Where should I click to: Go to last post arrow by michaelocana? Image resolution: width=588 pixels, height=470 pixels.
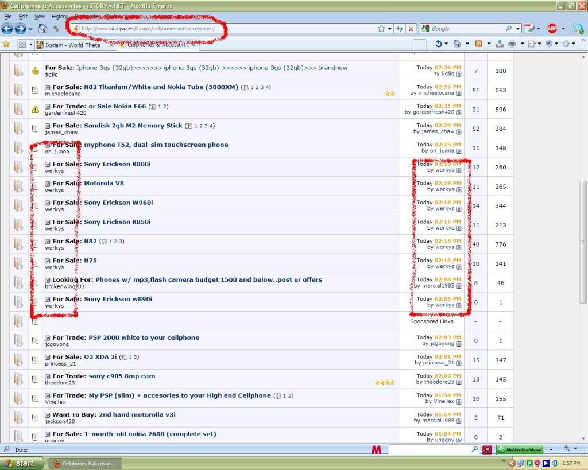point(458,94)
